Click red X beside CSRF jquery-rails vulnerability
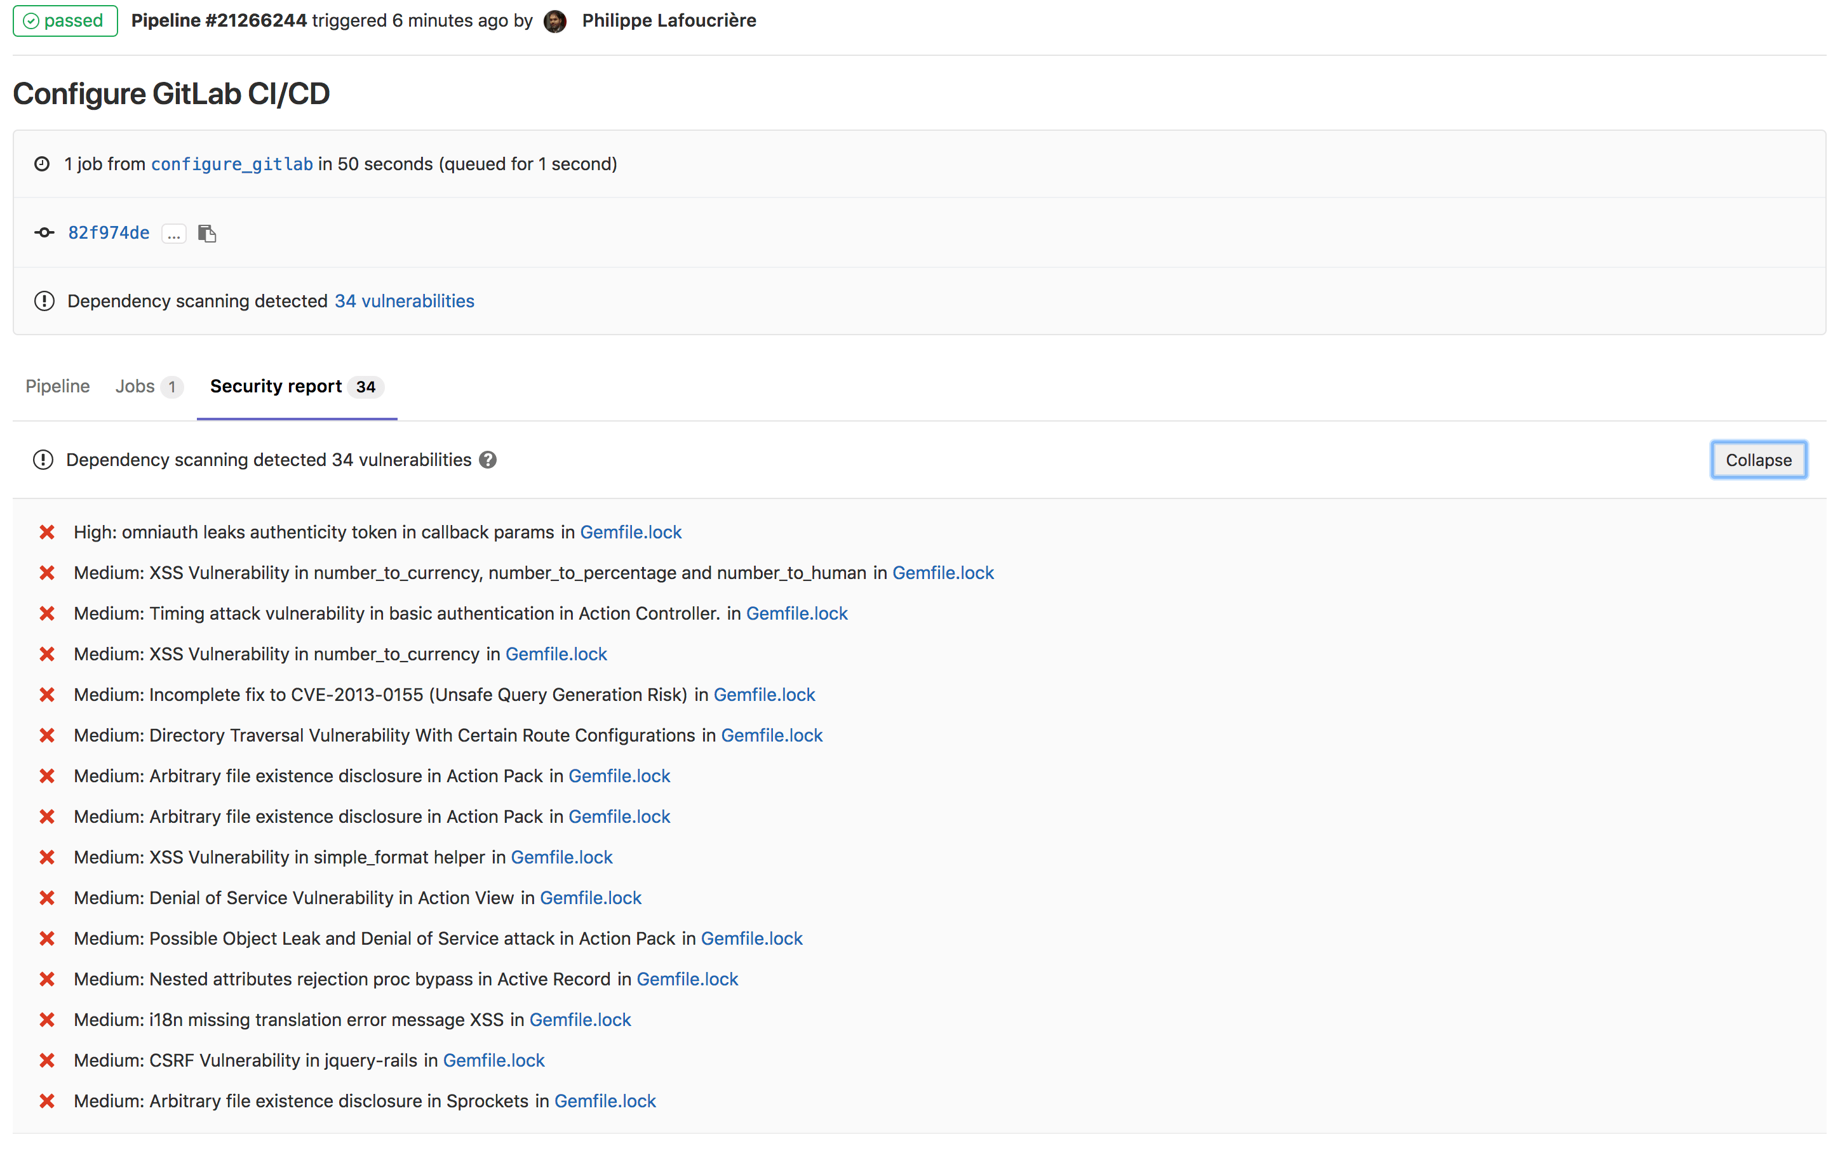The image size is (1833, 1153). click(47, 1060)
